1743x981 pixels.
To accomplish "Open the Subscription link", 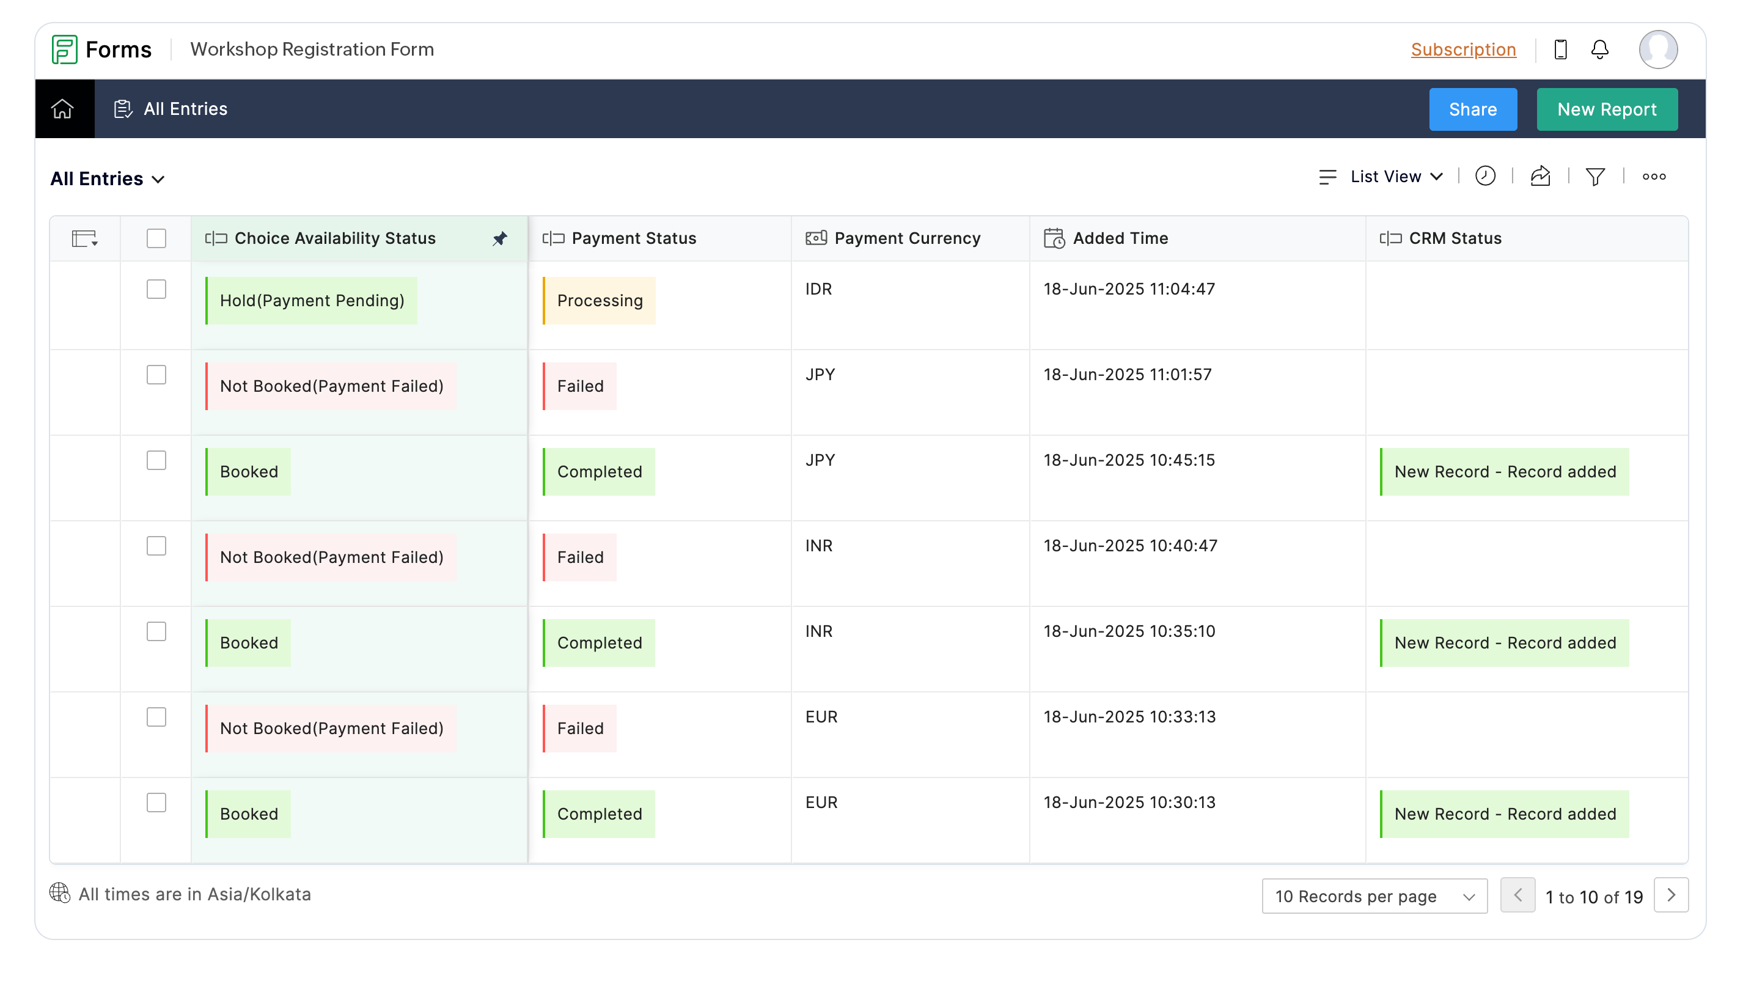I will click(x=1463, y=50).
